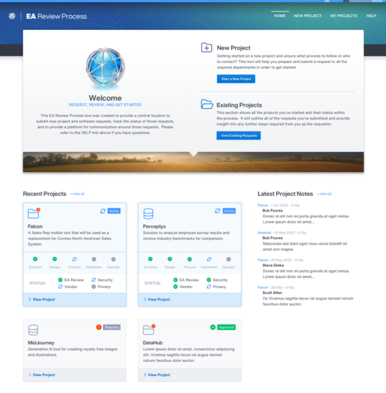Click the Perceptyx database icon
This screenshot has width=386, height=393.
tap(148, 213)
